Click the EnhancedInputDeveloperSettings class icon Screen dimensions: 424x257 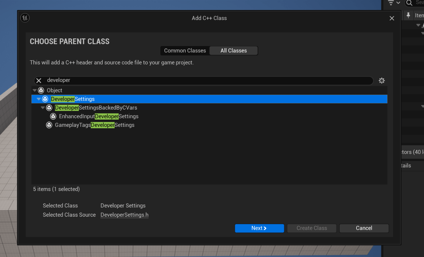tap(53, 116)
